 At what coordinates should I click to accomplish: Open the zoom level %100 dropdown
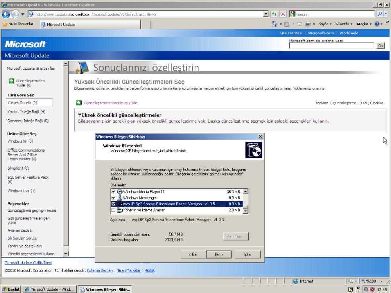(381, 281)
